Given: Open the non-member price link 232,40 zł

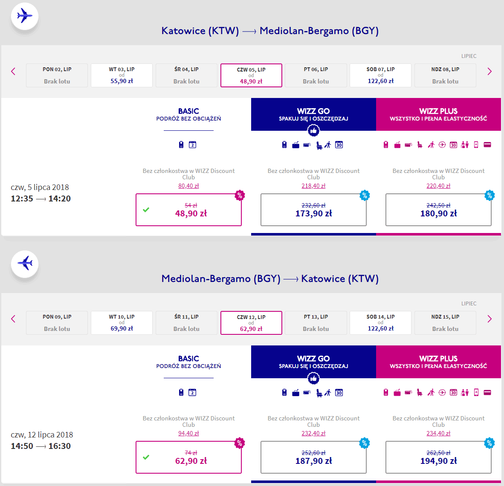Looking at the screenshot, I should click(313, 434).
